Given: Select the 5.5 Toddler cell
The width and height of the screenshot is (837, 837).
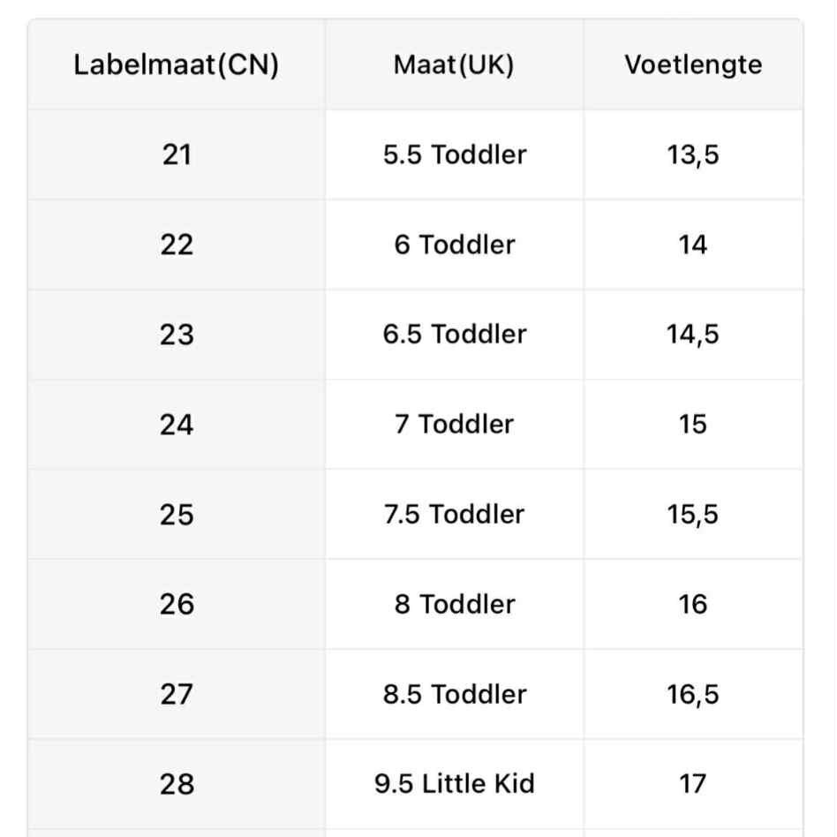Looking at the screenshot, I should (454, 155).
